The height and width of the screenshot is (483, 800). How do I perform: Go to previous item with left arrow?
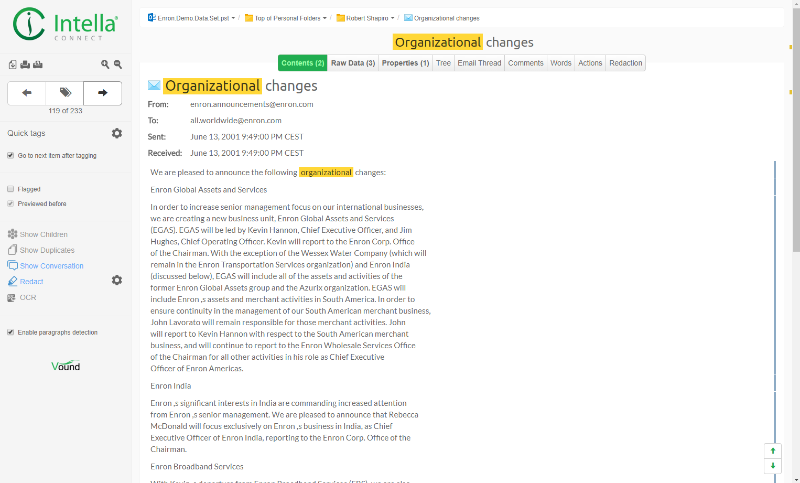(27, 93)
